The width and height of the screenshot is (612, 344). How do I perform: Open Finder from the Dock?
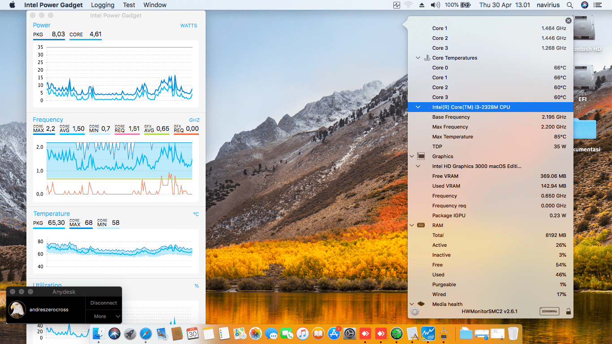pos(98,333)
